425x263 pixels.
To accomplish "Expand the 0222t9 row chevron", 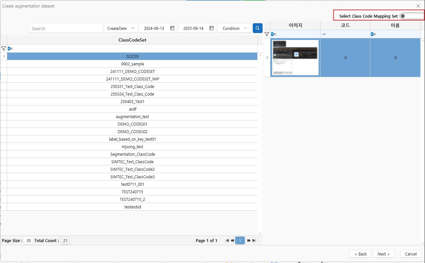I will (4, 56).
